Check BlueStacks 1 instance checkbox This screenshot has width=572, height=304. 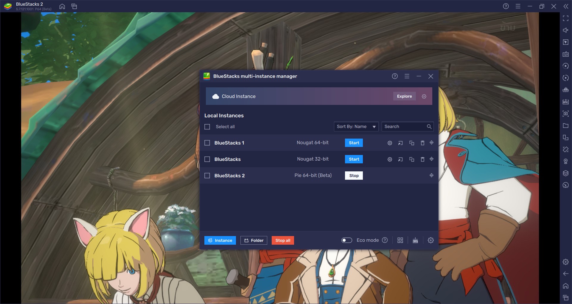pyautogui.click(x=207, y=143)
